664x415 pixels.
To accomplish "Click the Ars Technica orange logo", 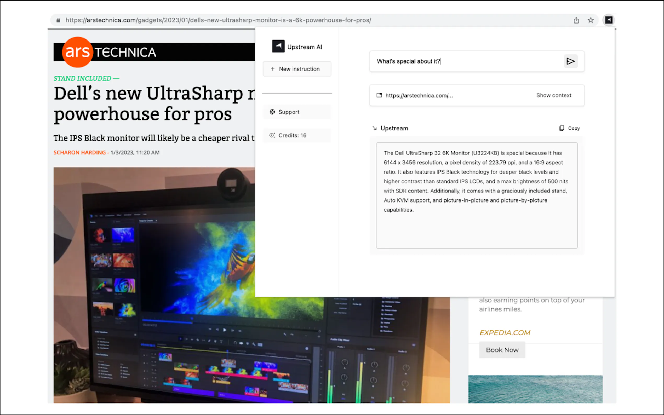I will point(77,52).
